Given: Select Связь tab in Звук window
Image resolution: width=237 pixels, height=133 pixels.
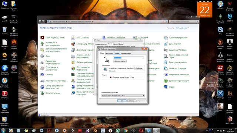Looking at the screenshot, I should tap(121, 44).
